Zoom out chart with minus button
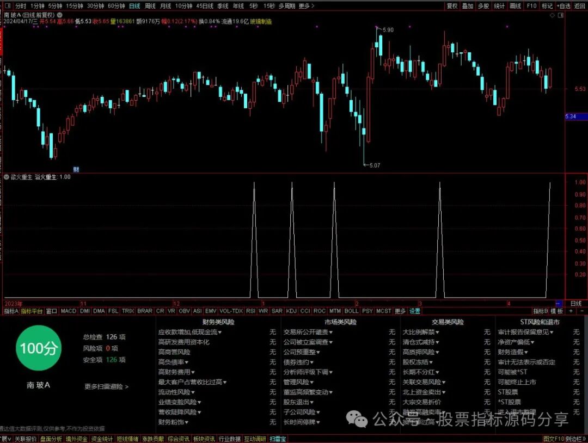 [582, 311]
